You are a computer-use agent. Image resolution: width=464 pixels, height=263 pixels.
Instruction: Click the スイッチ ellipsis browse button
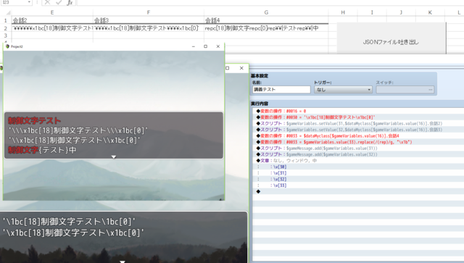(x=430, y=90)
